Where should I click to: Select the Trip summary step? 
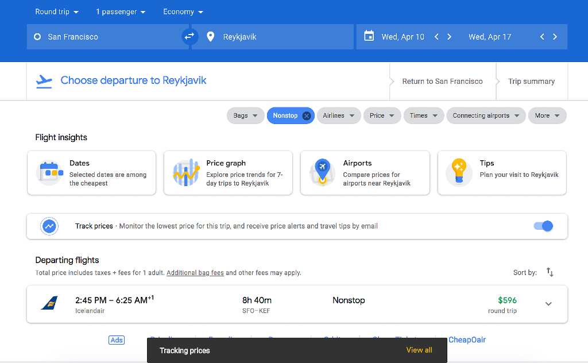tap(531, 82)
